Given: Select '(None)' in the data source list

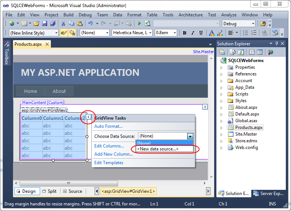Looking at the screenshot, I should 164,143.
